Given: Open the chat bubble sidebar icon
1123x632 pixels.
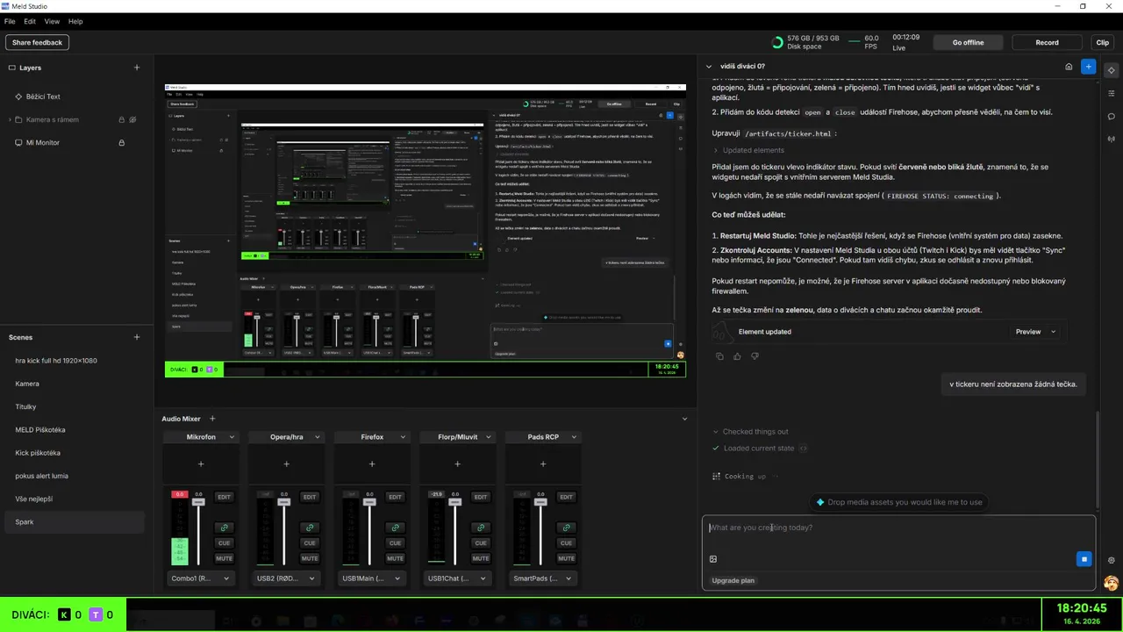Looking at the screenshot, I should click(x=1111, y=116).
